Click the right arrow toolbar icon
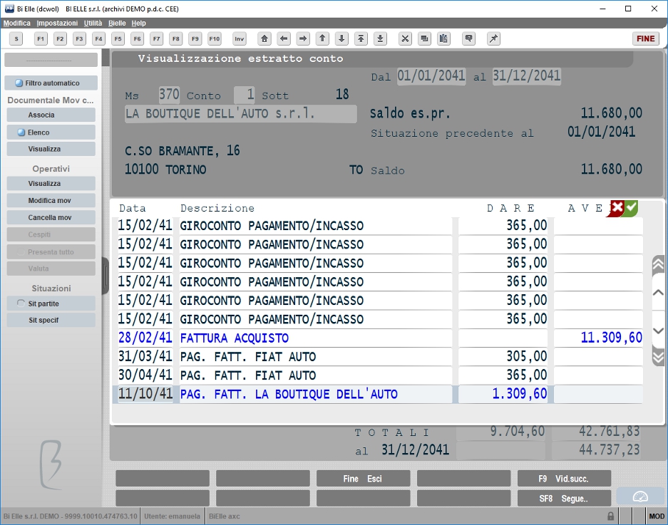Image resolution: width=668 pixels, height=525 pixels. pyautogui.click(x=303, y=38)
